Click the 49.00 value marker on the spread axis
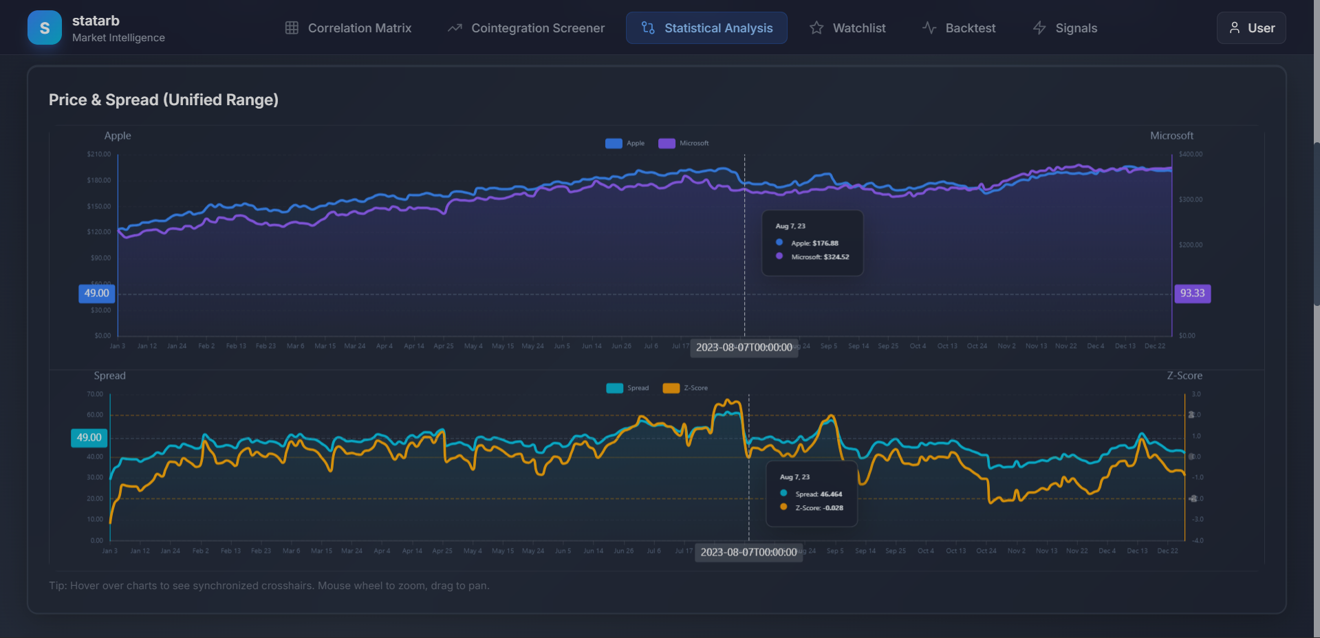 tap(88, 437)
